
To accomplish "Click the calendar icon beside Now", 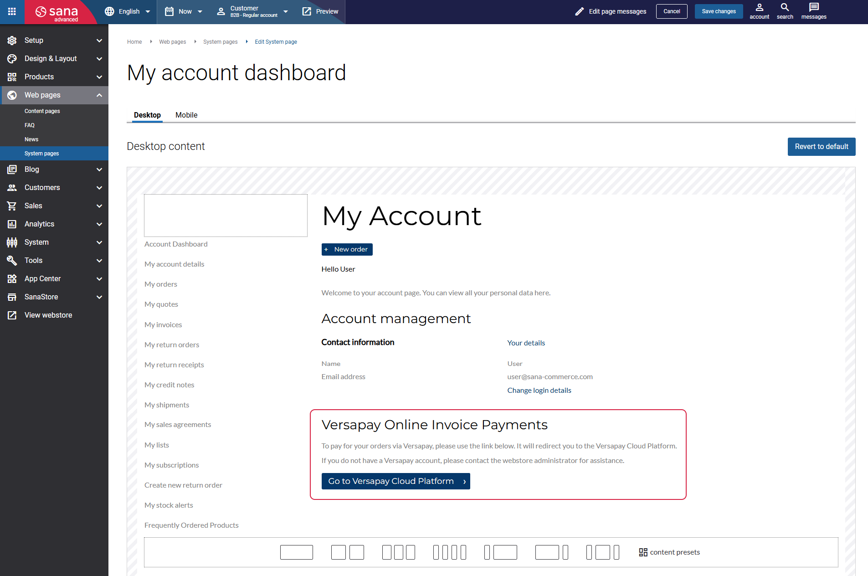I will pos(169,11).
